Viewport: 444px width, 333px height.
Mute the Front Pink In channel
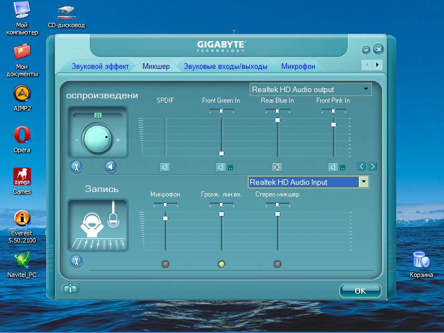point(333,167)
